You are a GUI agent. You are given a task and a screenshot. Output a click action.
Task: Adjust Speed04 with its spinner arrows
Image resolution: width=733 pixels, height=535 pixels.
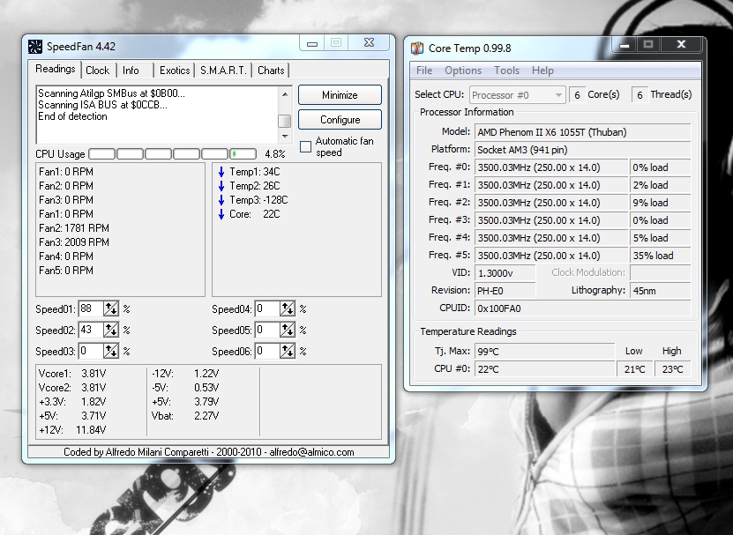[287, 308]
